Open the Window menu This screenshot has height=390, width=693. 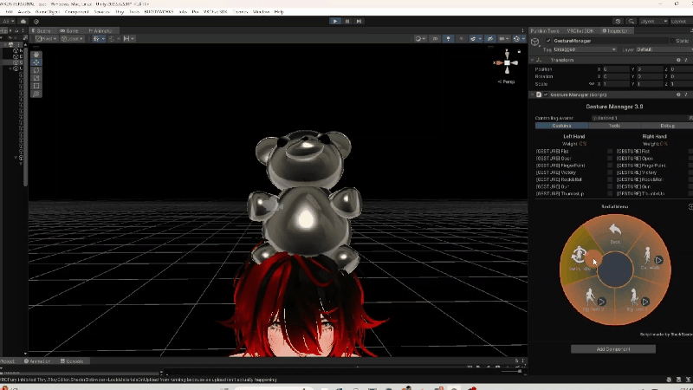[261, 11]
